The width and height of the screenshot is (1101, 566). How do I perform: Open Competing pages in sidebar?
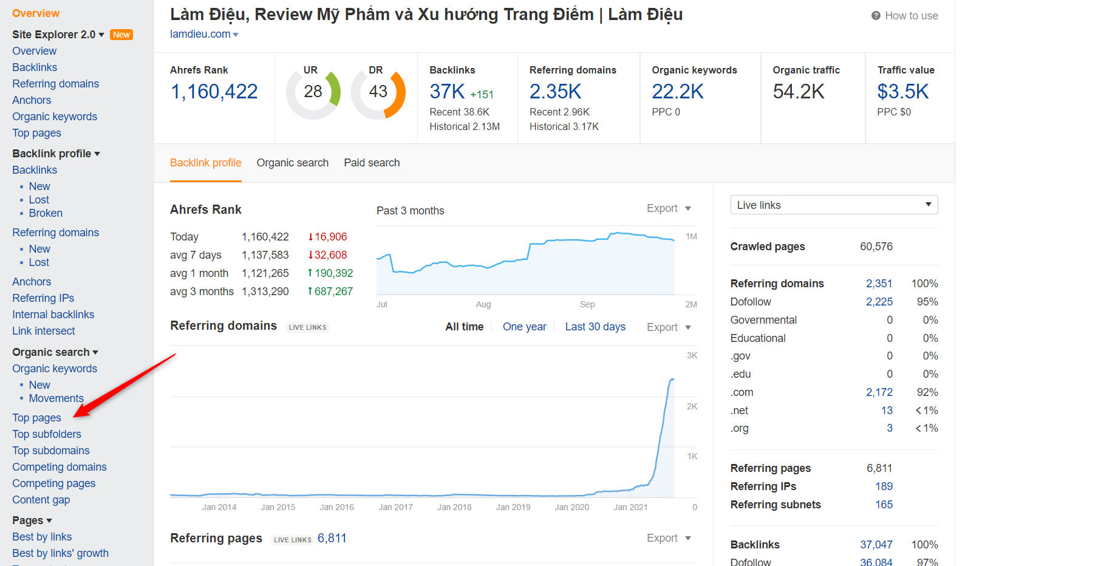[54, 483]
